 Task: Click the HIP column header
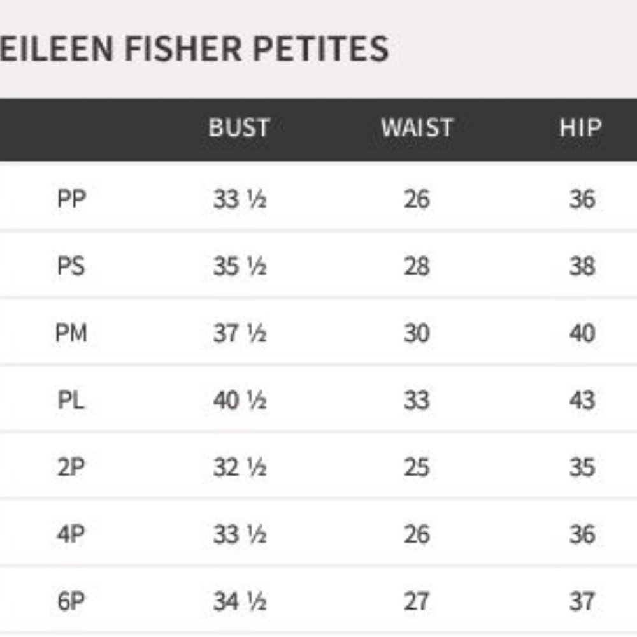point(580,128)
